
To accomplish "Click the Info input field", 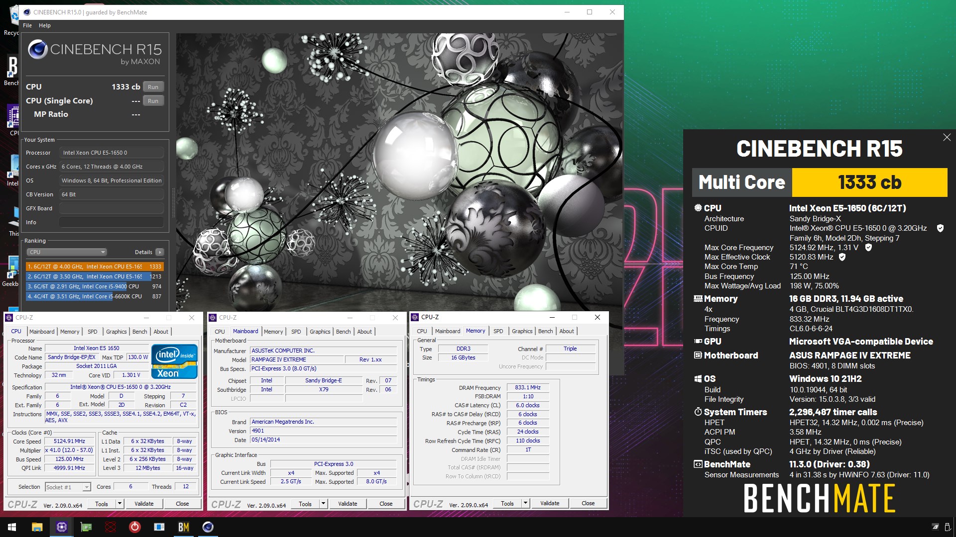I will [x=112, y=222].
